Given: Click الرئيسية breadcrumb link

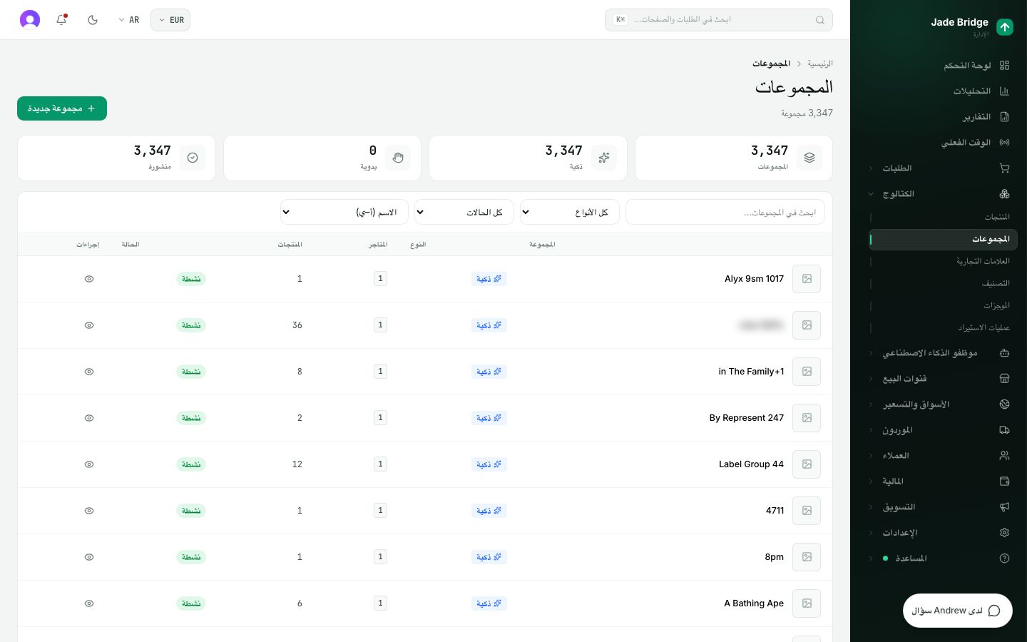Looking at the screenshot, I should (x=820, y=63).
